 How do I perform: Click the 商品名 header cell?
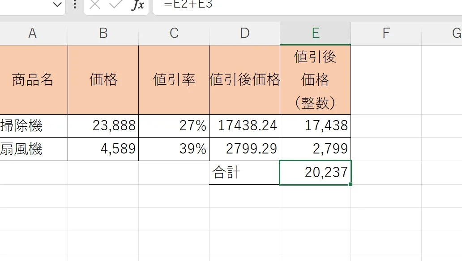click(x=32, y=80)
